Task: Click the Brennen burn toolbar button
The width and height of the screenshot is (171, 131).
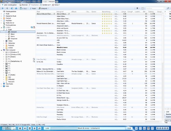Action: (24, 5)
